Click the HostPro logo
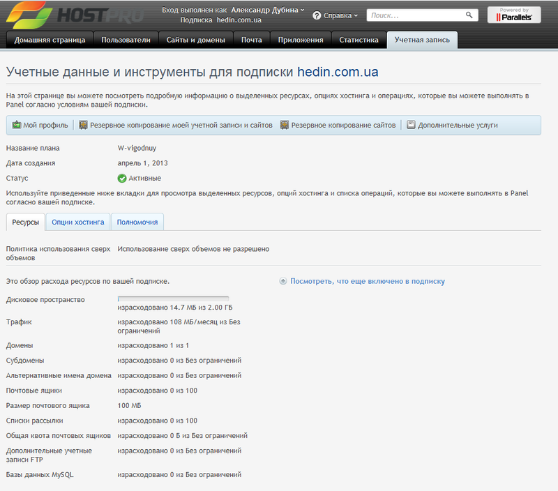 coord(75,15)
